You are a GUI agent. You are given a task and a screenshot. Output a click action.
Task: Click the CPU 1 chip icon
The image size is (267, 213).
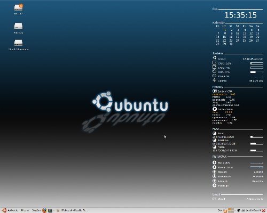coord(215,62)
